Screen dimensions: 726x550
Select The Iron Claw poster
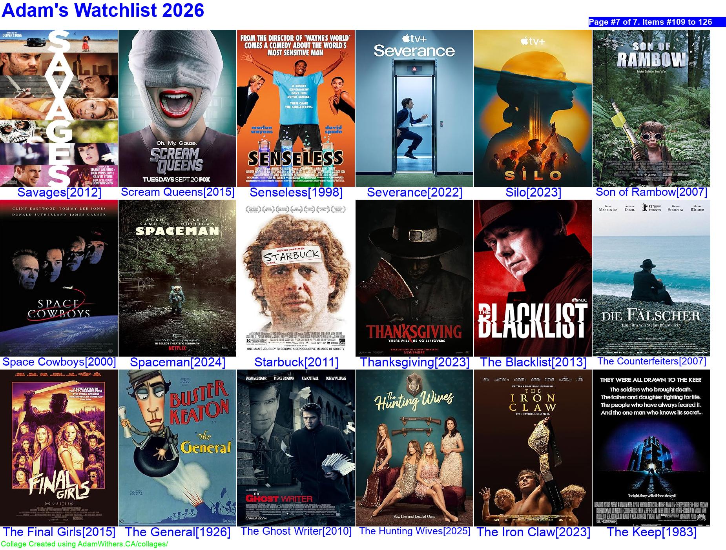click(533, 448)
